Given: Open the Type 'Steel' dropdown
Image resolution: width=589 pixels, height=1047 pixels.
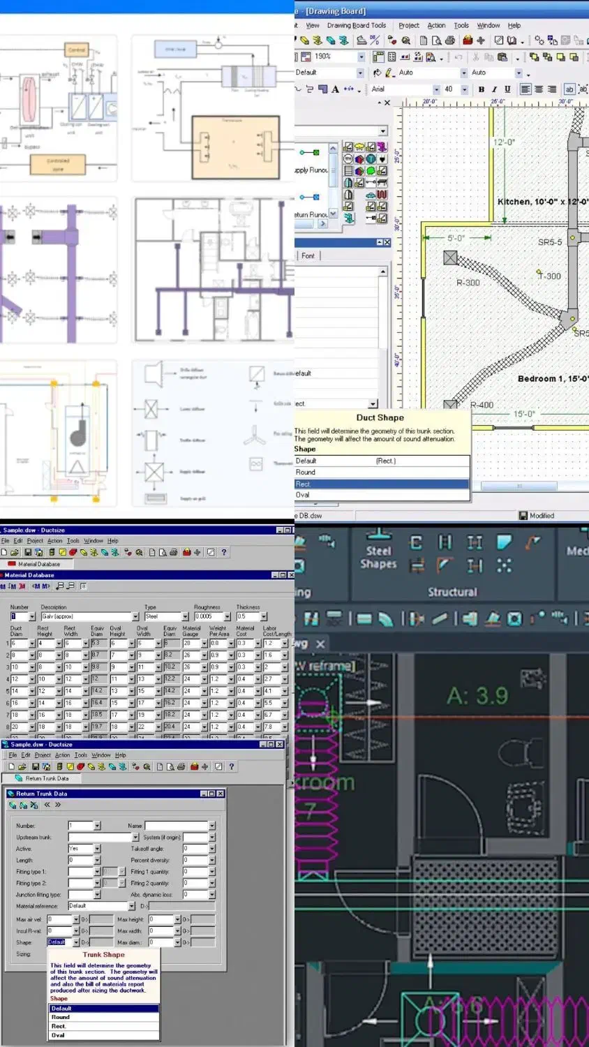Looking at the screenshot, I should click(185, 617).
